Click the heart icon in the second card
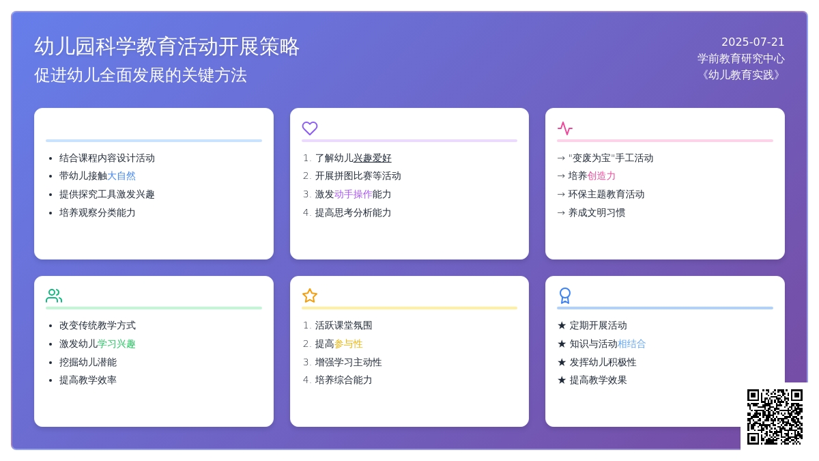The image size is (819, 461). click(310, 128)
